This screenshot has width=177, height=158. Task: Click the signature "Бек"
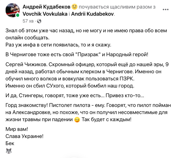[x=10, y=144]
